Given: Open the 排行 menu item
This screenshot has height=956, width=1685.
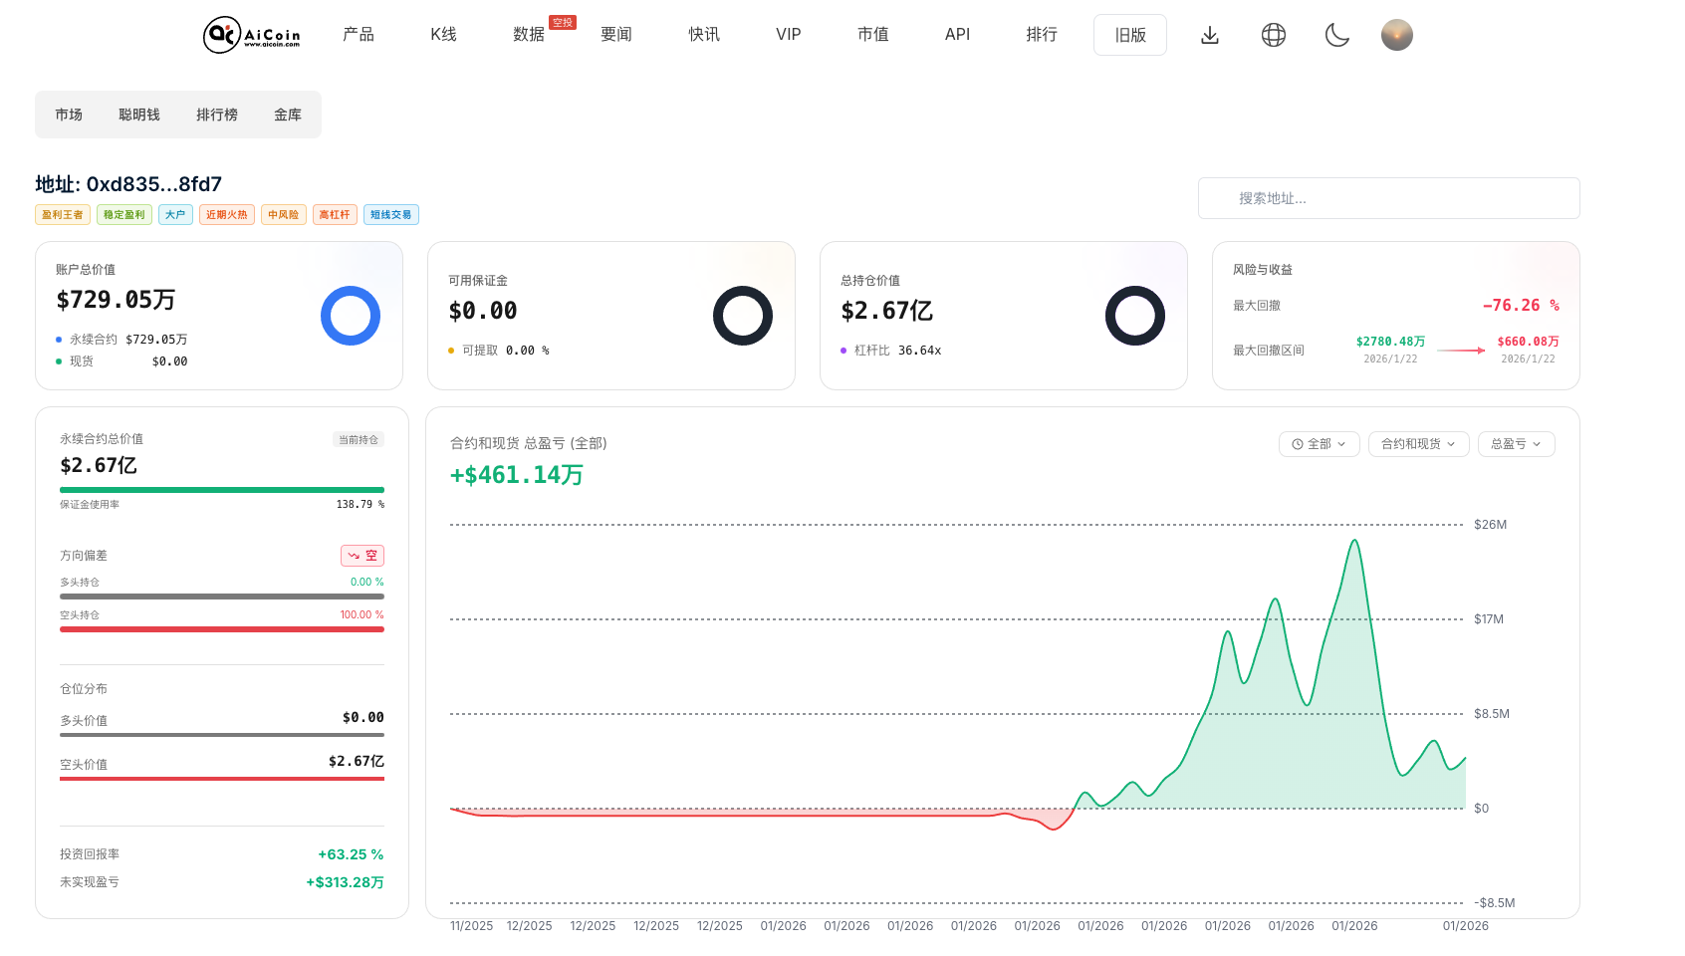Looking at the screenshot, I should (1042, 34).
